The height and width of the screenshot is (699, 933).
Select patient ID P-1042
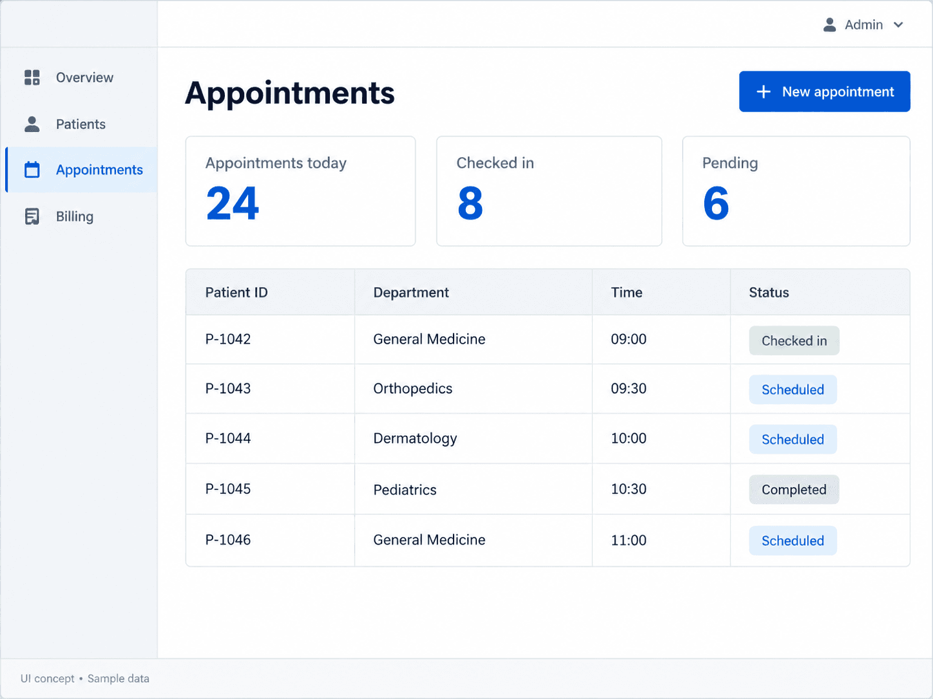click(x=228, y=339)
